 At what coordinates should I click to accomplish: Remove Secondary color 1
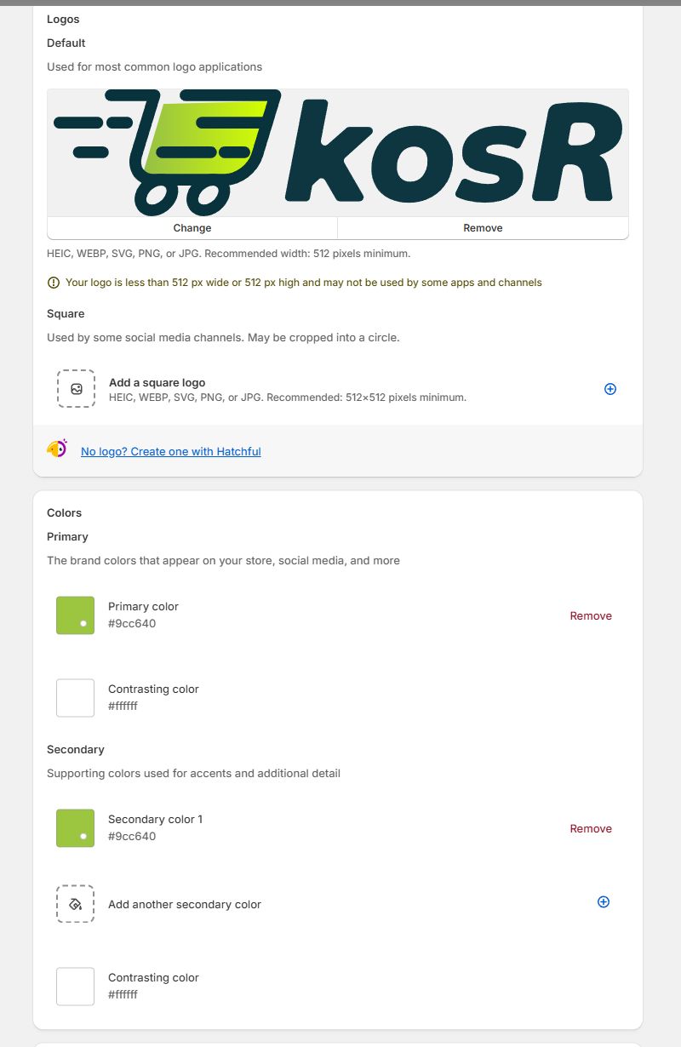coord(591,829)
